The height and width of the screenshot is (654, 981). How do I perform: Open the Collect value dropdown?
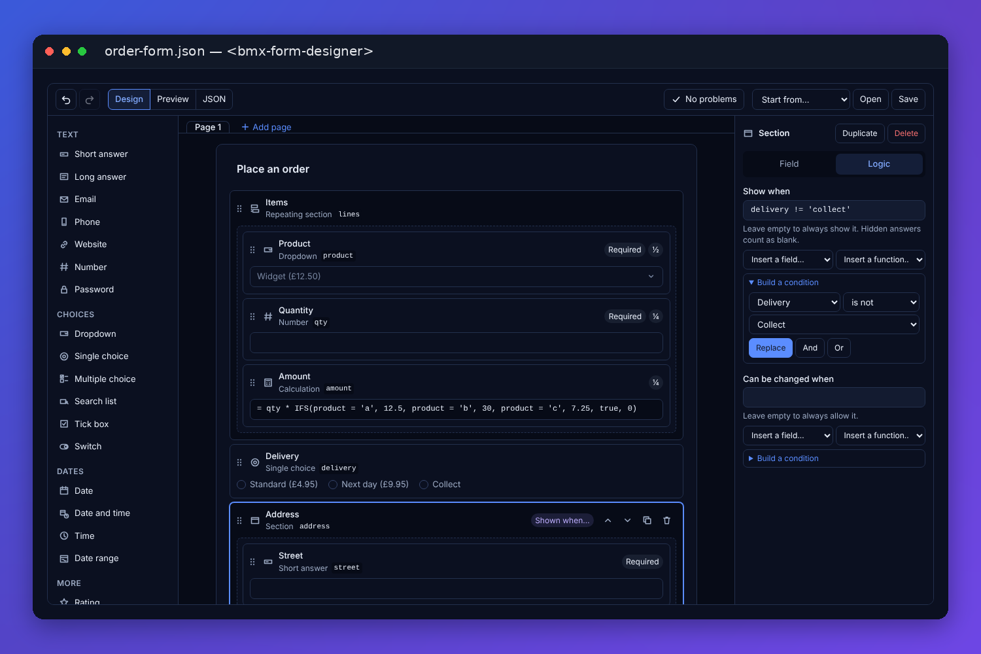pos(834,324)
